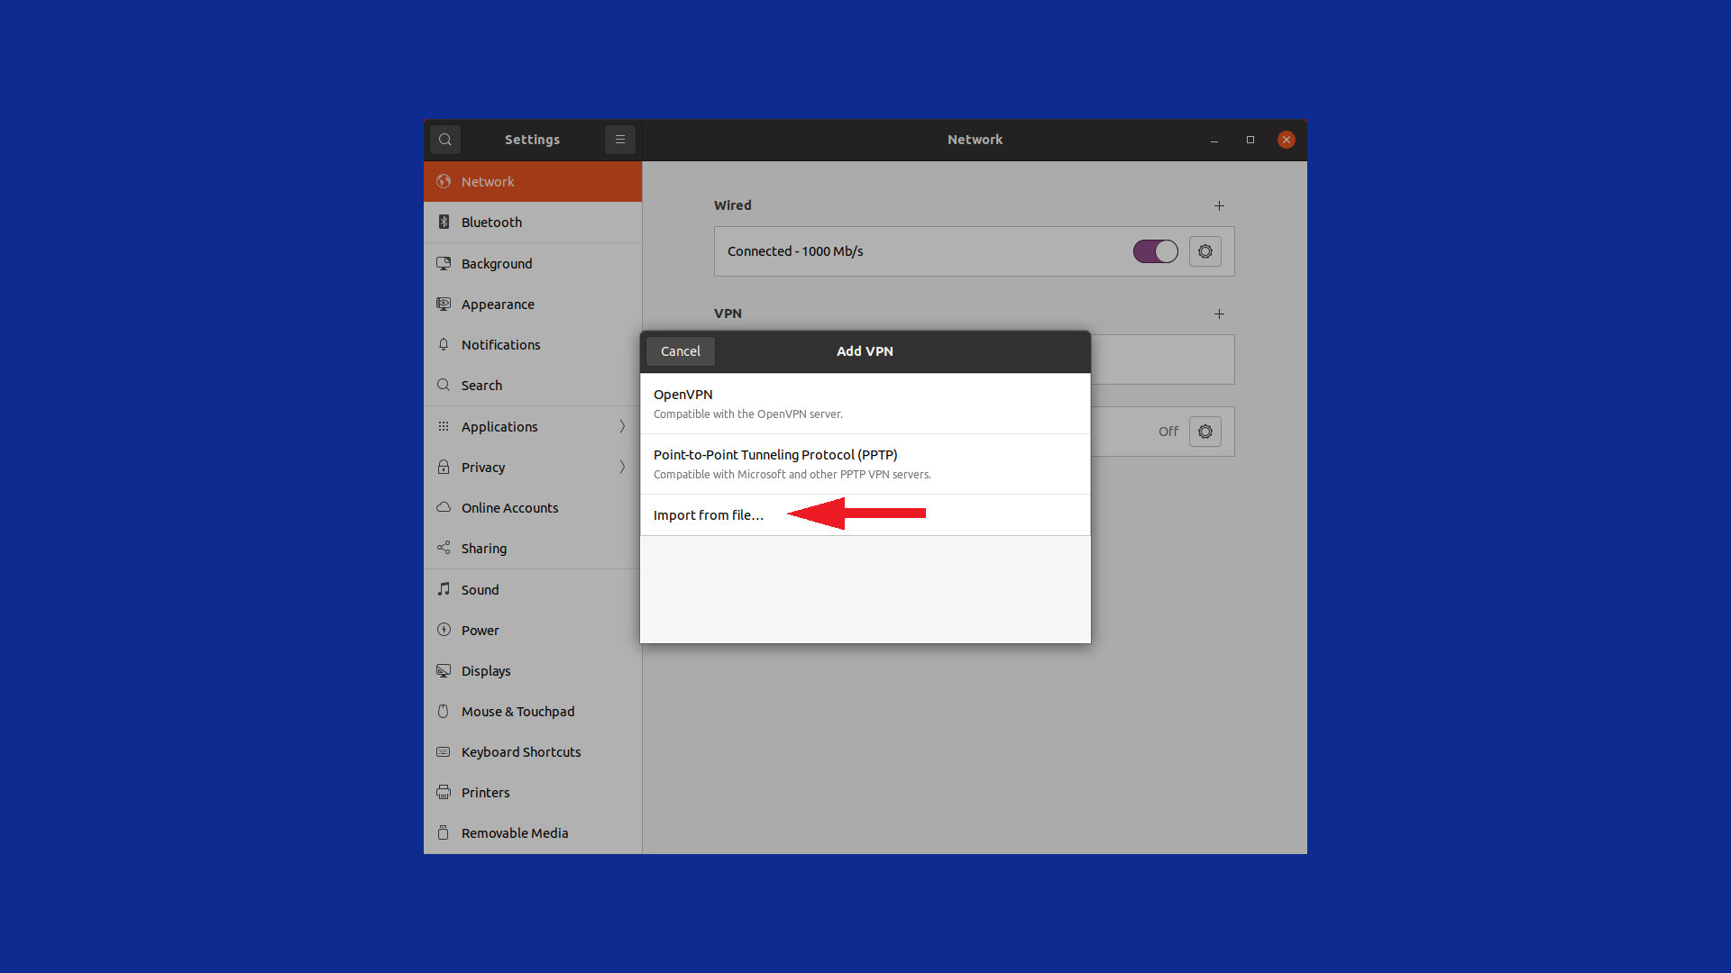This screenshot has height=973, width=1731.
Task: Expand the Applications submenu chevron
Action: click(622, 426)
